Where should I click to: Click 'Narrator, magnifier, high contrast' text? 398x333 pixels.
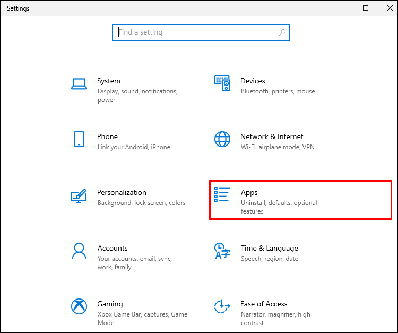tap(275, 319)
